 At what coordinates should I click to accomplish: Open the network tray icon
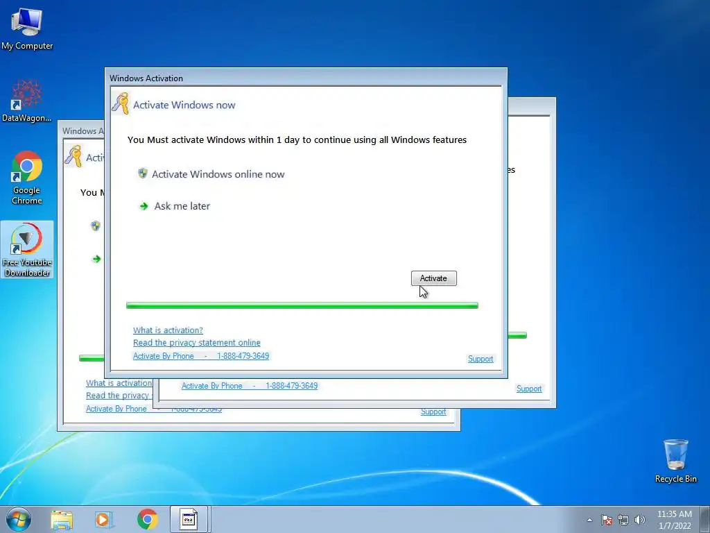tap(623, 520)
